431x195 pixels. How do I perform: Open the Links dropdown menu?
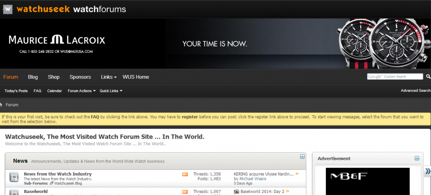pyautogui.click(x=109, y=77)
